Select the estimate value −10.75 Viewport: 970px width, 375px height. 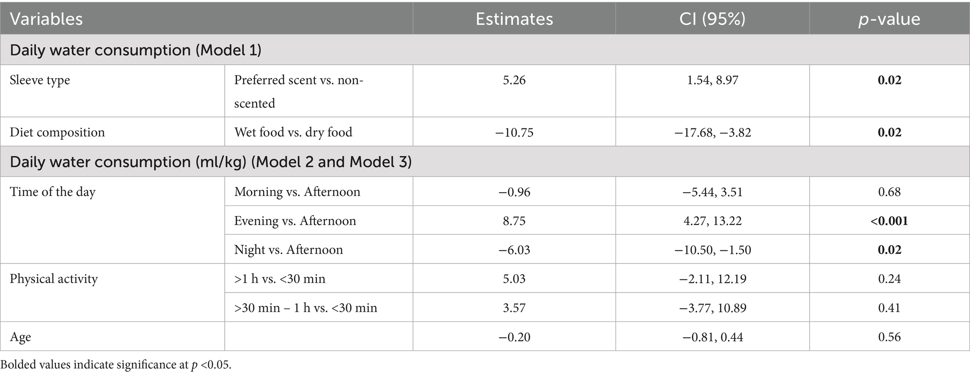coord(514,132)
